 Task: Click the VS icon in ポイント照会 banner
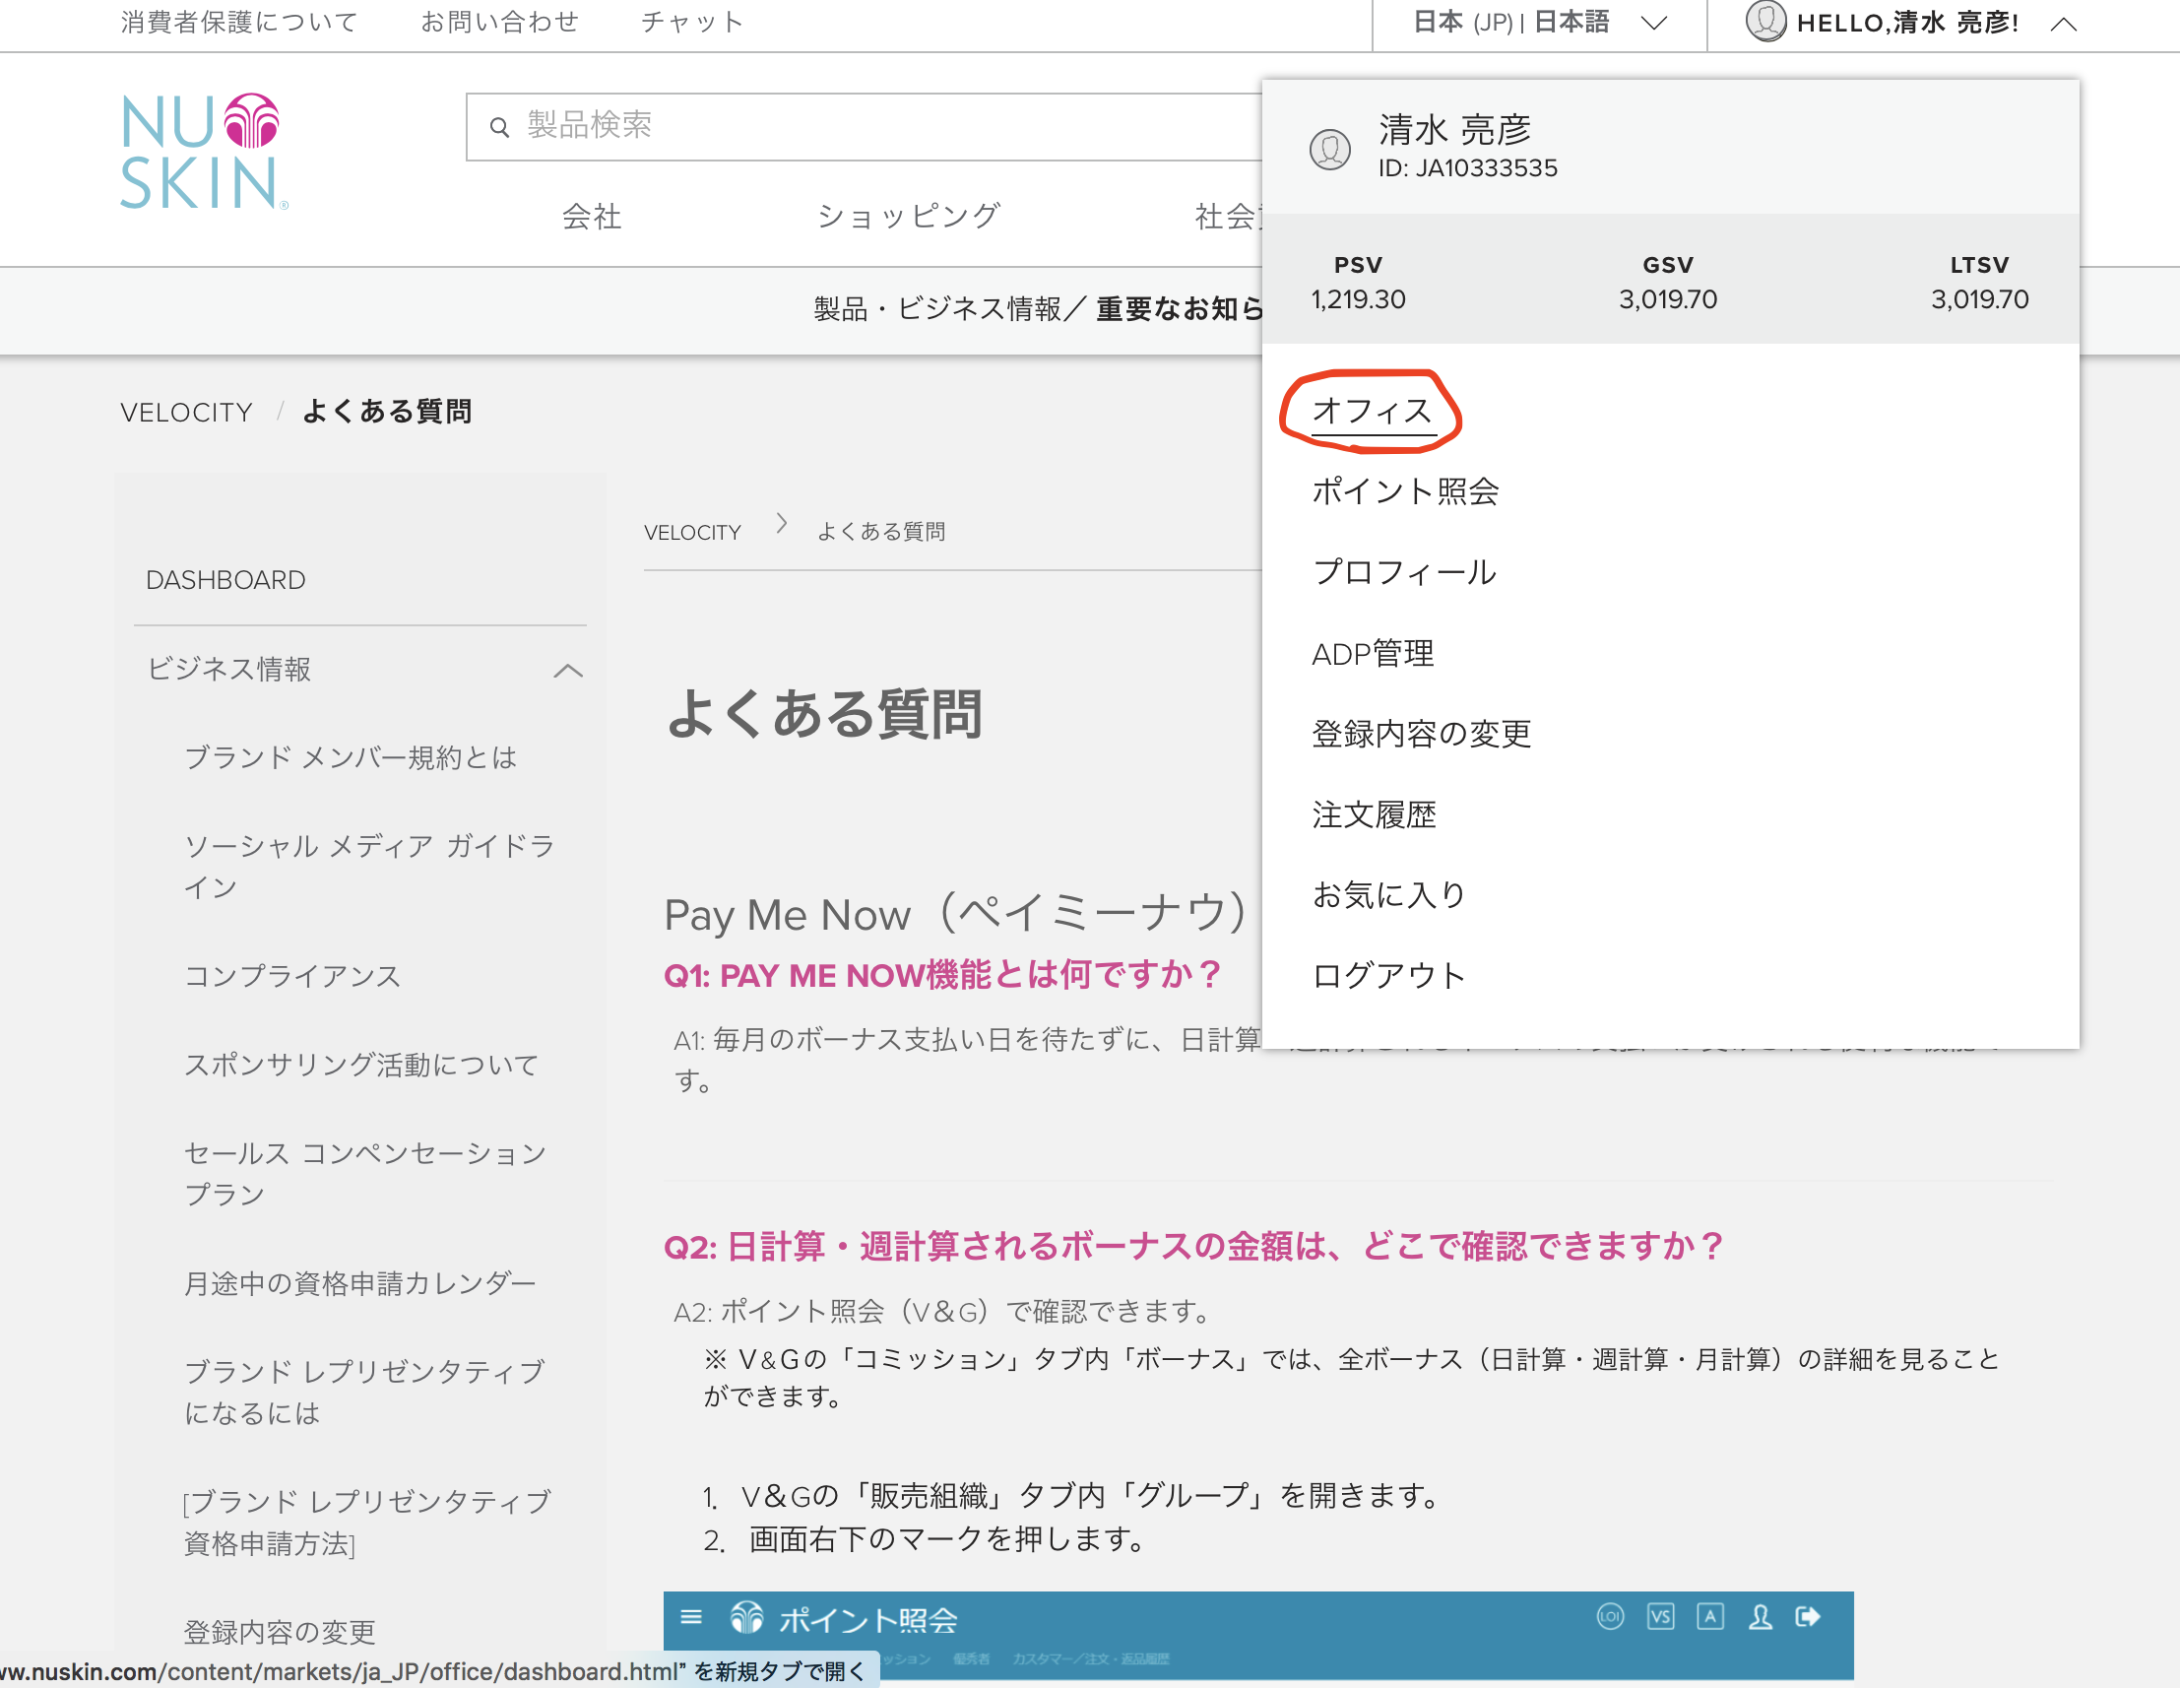[x=1660, y=1616]
